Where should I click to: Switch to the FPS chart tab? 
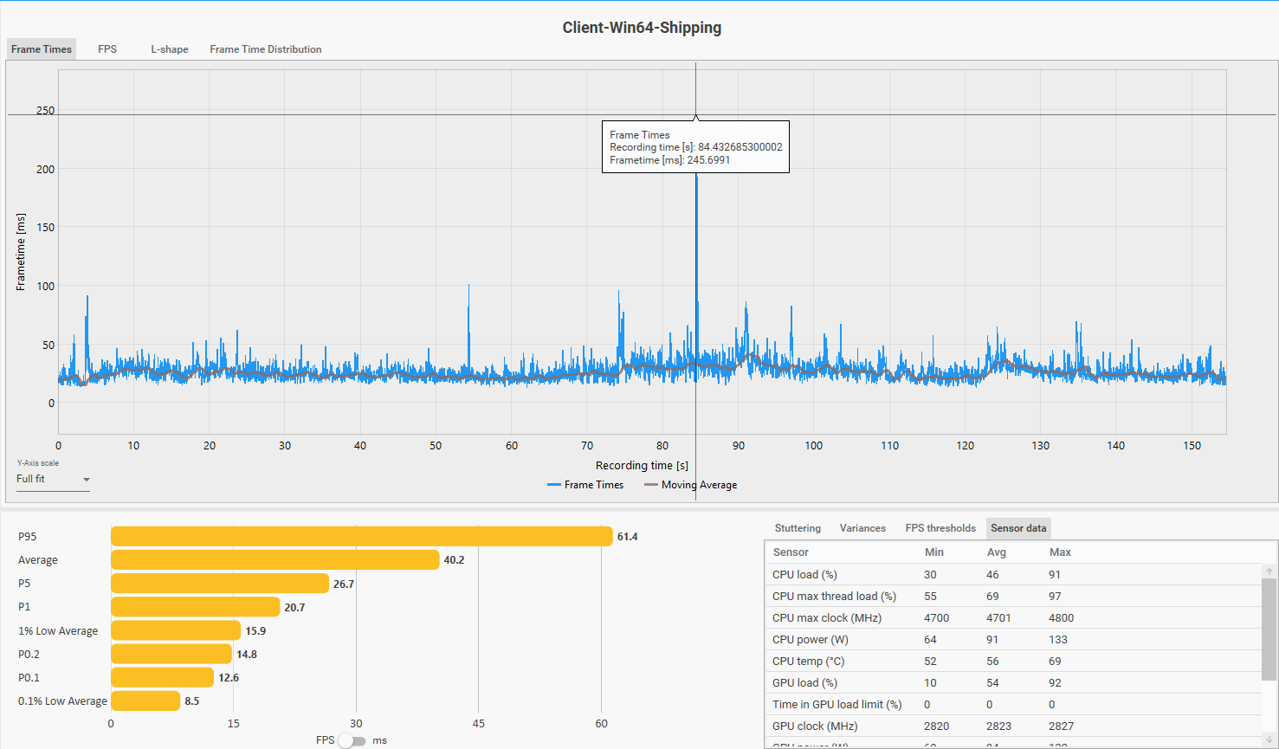[x=107, y=49]
